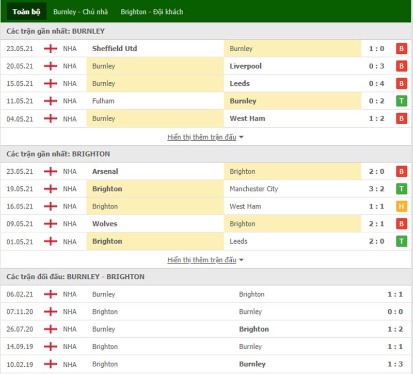Screen dimensions: 413x374
Task: Click green T badge for Brighton-Leeds match
Action: tap(401, 242)
